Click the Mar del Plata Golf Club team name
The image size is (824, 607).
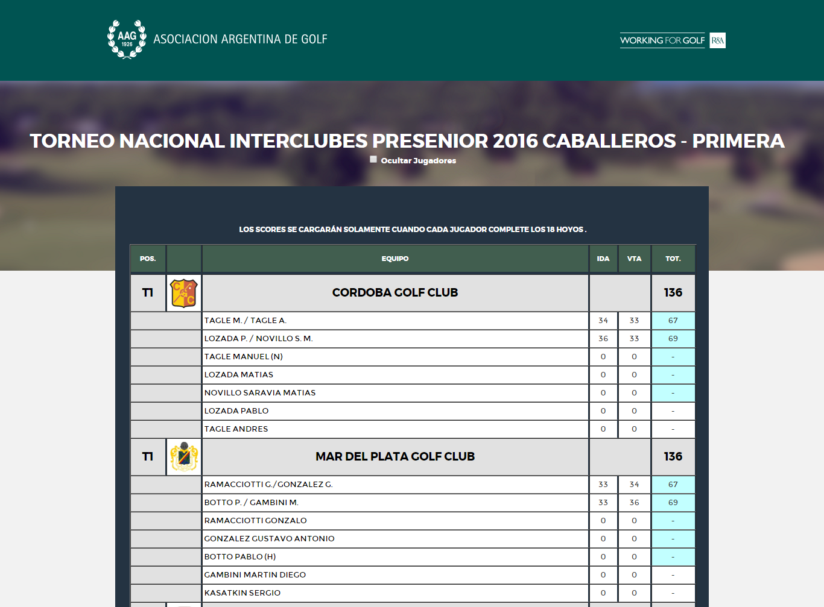click(x=395, y=457)
